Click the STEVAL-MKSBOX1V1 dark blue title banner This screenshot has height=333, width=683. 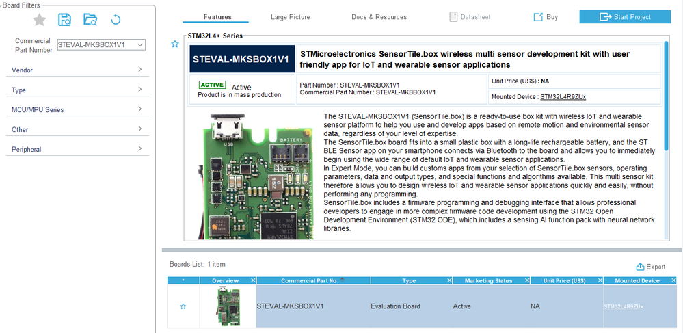242,59
